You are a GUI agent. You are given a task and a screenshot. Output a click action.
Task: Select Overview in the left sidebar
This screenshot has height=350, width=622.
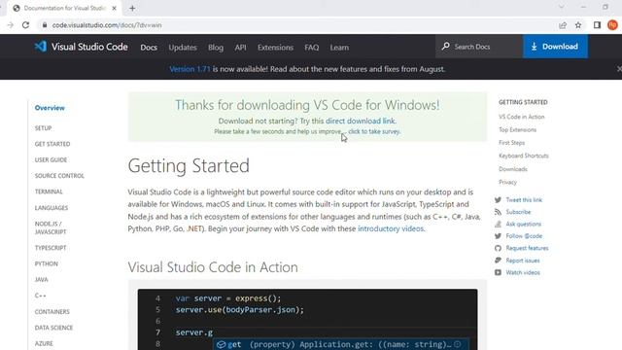point(50,108)
